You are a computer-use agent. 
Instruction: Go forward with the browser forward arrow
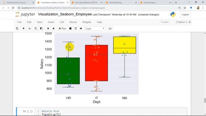[8, 8]
